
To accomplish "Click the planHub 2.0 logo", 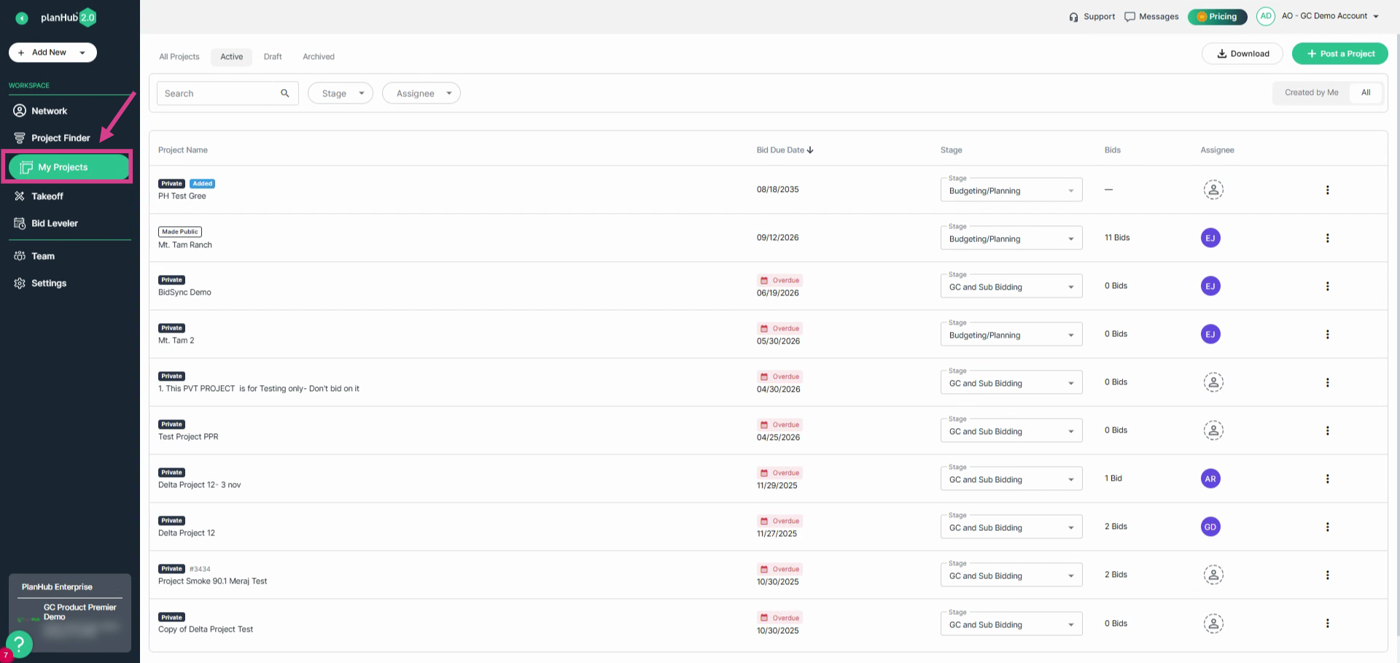I will 69,18.
